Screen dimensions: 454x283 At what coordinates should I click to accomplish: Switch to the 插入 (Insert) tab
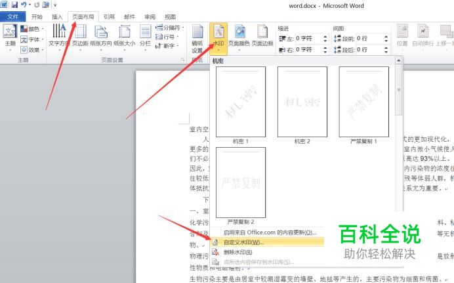pyautogui.click(x=57, y=17)
